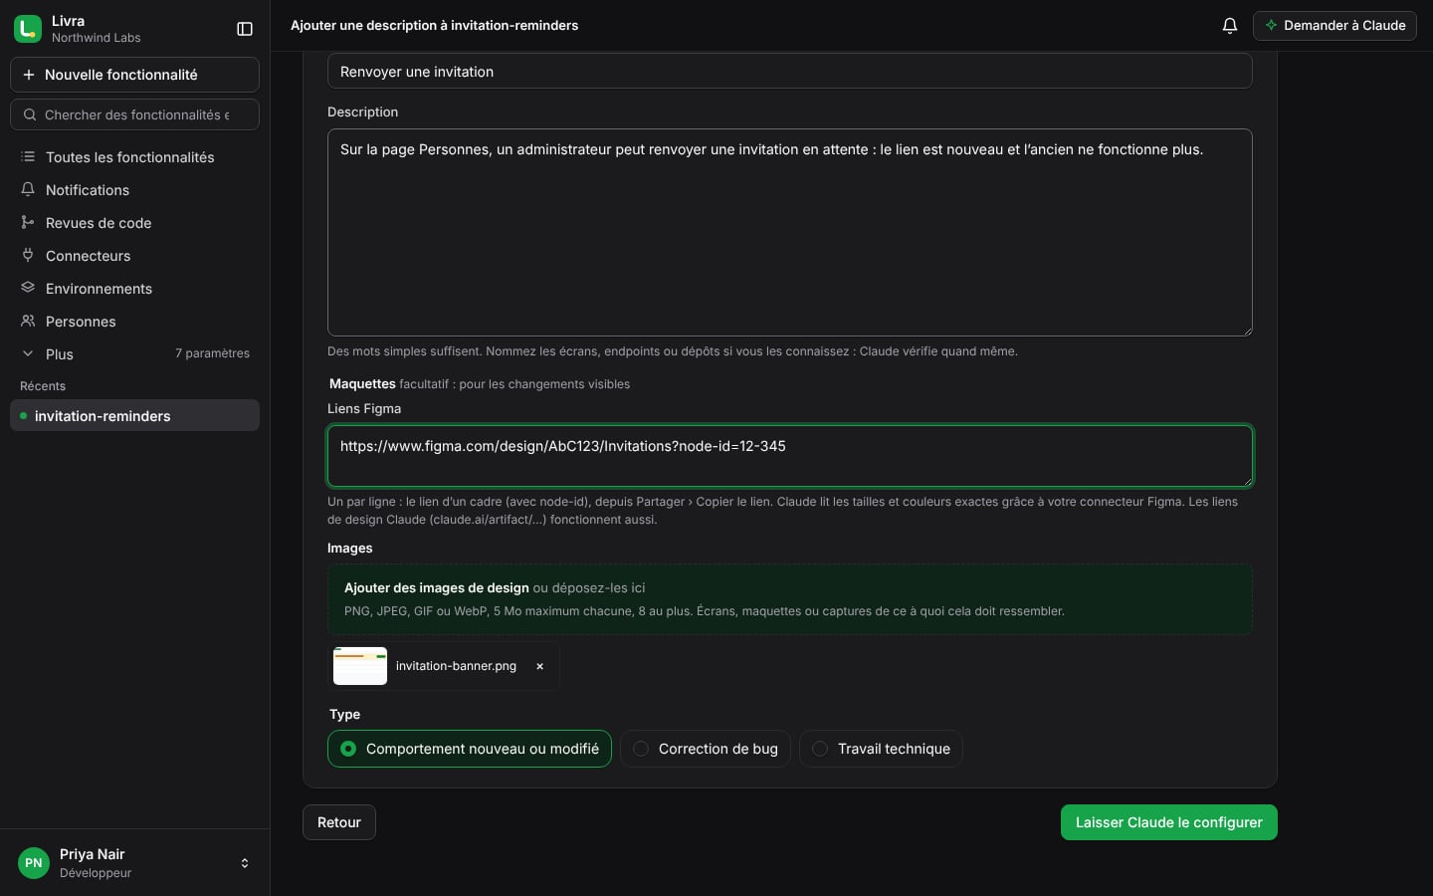Image resolution: width=1433 pixels, height=896 pixels.
Task: Open Environnements in the sidebar
Action: pos(134,289)
